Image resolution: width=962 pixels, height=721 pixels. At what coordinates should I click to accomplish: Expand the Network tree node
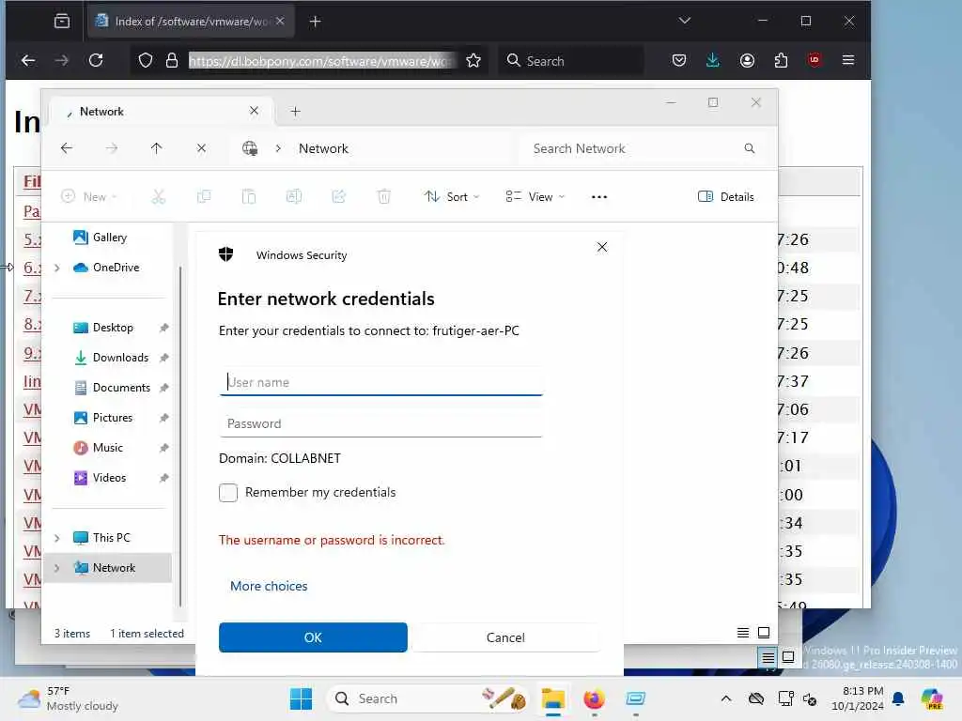[57, 568]
